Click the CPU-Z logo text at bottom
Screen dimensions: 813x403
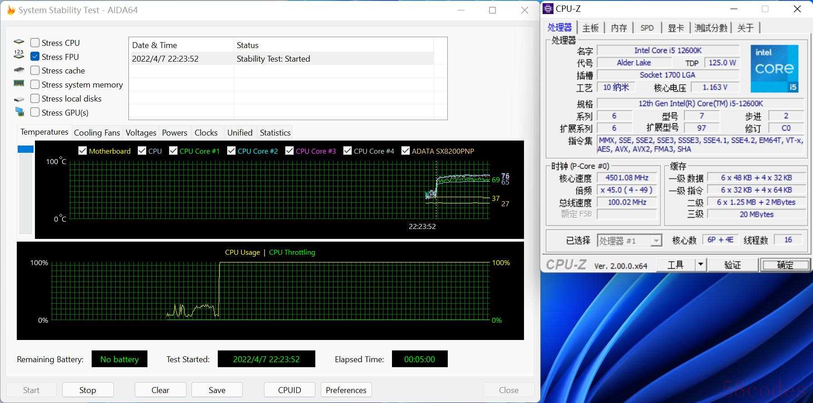567,265
